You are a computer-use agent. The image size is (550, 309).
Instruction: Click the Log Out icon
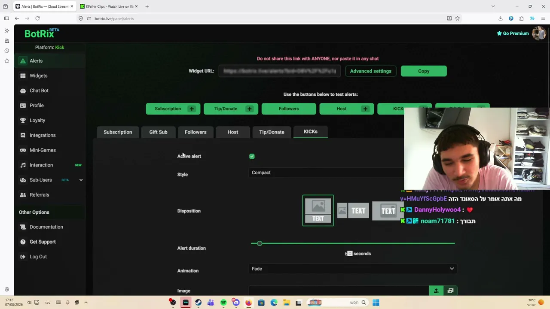point(23,257)
